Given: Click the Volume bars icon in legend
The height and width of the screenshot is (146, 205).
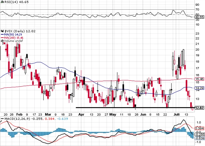Looking at the screenshot, I should tap(2, 41).
